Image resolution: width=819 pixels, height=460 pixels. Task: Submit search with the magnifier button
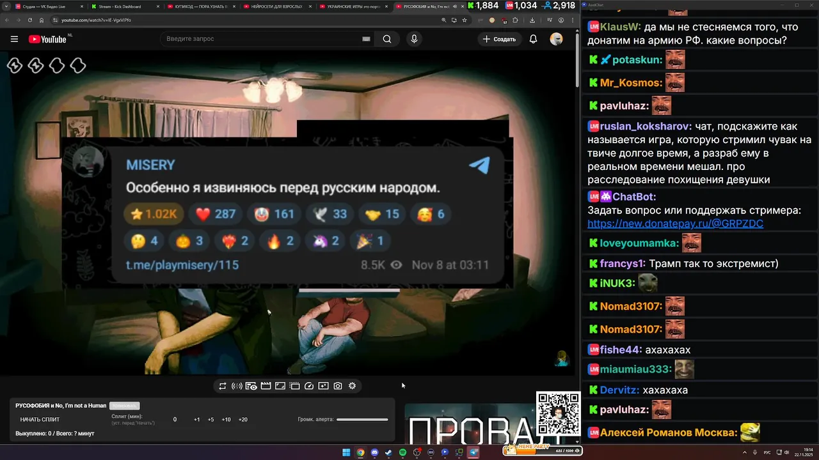pyautogui.click(x=387, y=39)
